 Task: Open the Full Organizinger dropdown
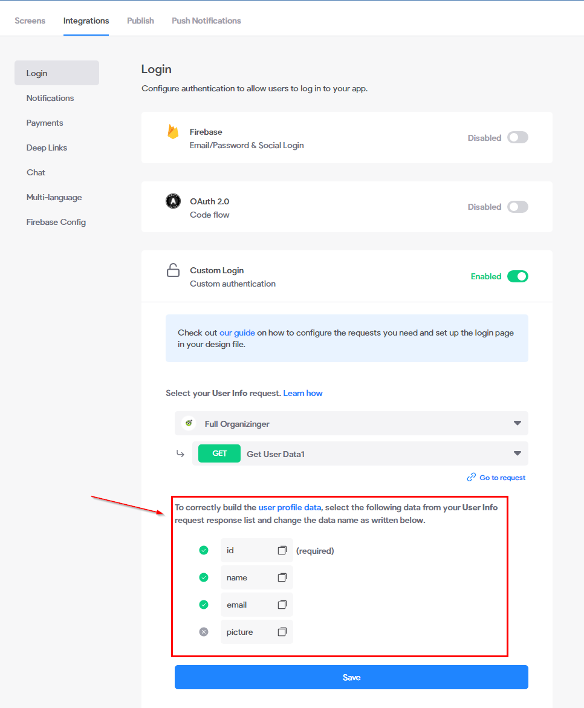pyautogui.click(x=351, y=423)
